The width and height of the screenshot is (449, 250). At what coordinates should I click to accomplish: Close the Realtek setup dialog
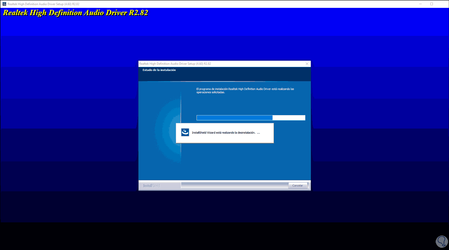pyautogui.click(x=307, y=64)
